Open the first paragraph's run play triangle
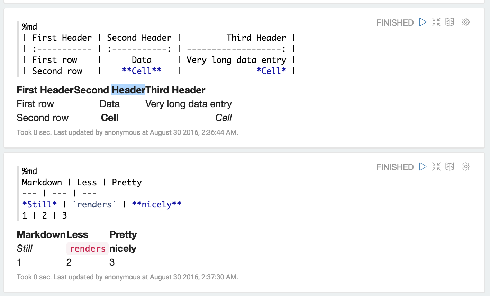This screenshot has height=296, width=490. pos(423,22)
